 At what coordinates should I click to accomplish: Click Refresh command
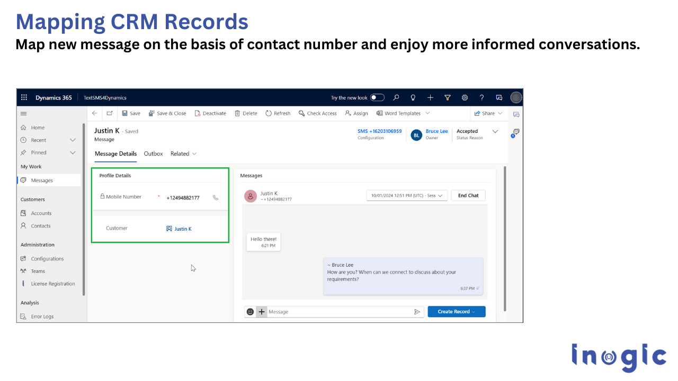tap(278, 113)
